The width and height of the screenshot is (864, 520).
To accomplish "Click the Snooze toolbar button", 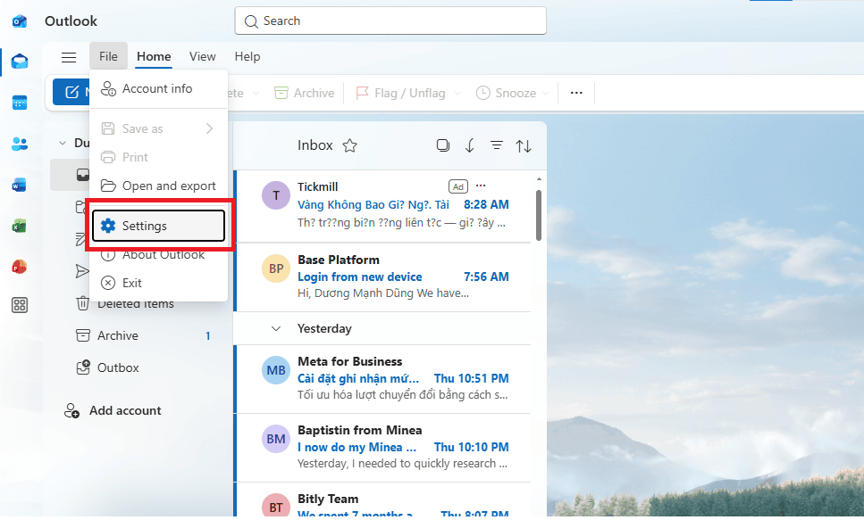I will click(x=506, y=93).
